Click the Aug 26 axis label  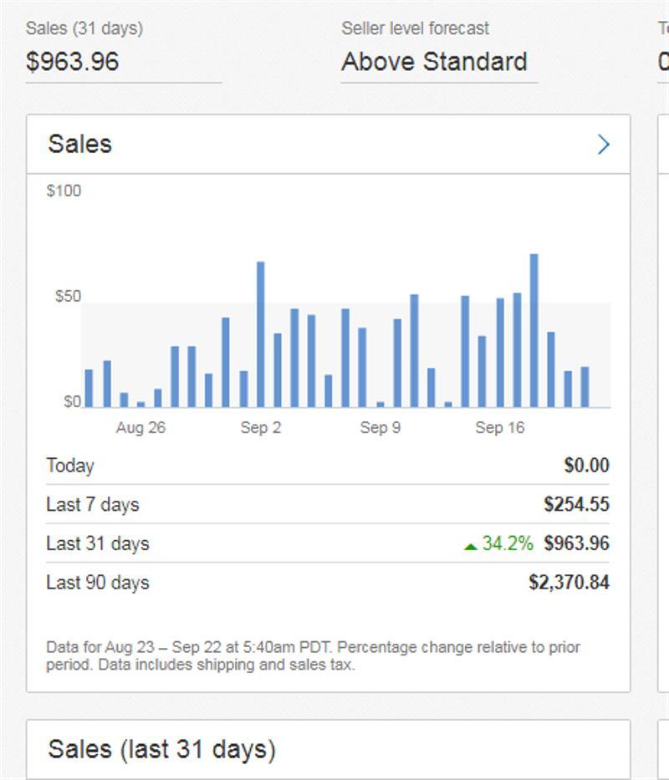pos(140,427)
